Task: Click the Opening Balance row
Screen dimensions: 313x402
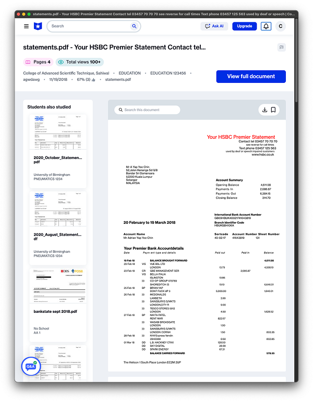Action: pos(243,185)
